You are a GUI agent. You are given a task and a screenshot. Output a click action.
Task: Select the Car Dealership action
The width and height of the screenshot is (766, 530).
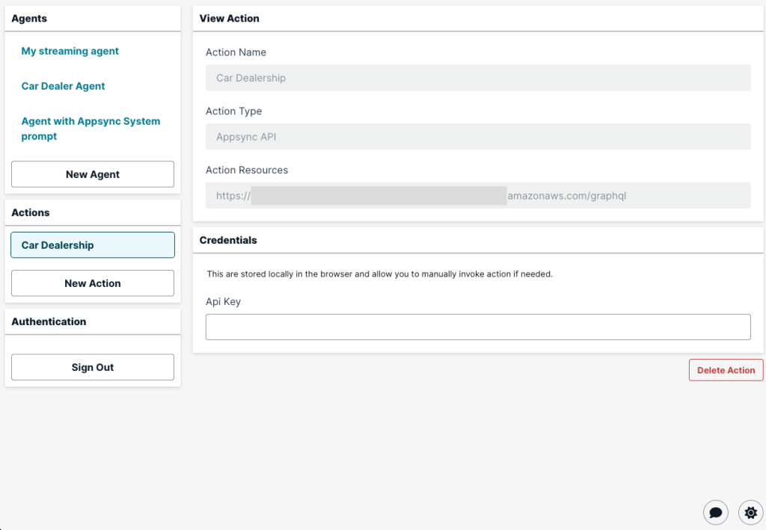(92, 244)
